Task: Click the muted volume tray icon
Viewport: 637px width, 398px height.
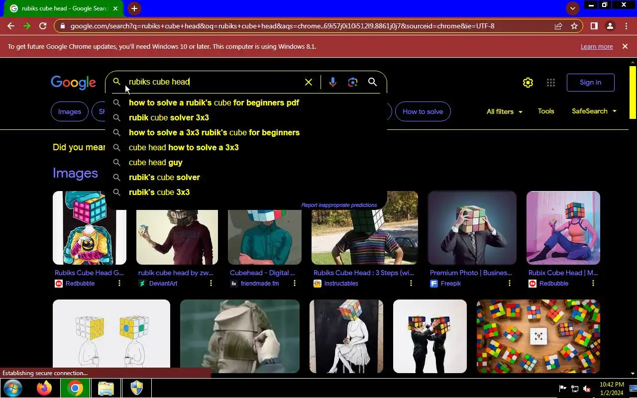Action: tap(587, 389)
